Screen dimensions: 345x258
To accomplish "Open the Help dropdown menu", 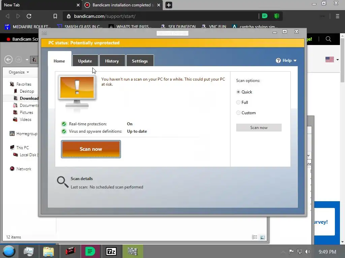I will click(286, 60).
